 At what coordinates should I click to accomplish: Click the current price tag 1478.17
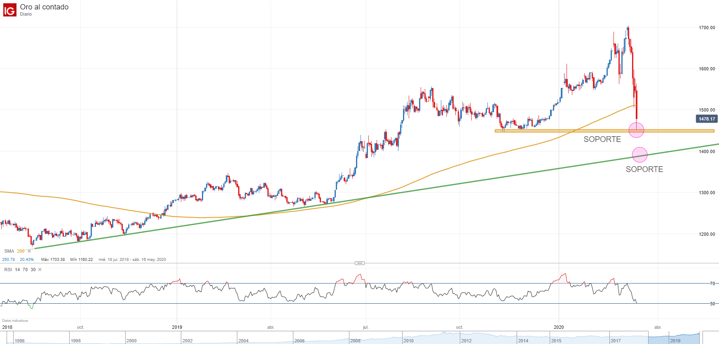click(707, 119)
